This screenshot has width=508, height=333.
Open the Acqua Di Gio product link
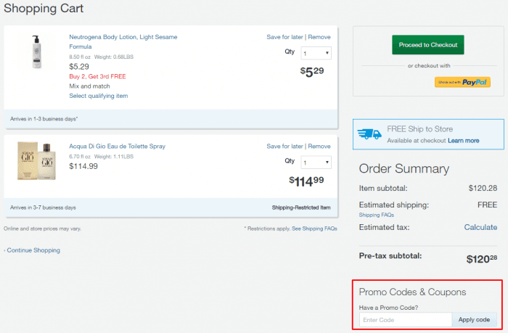117,147
